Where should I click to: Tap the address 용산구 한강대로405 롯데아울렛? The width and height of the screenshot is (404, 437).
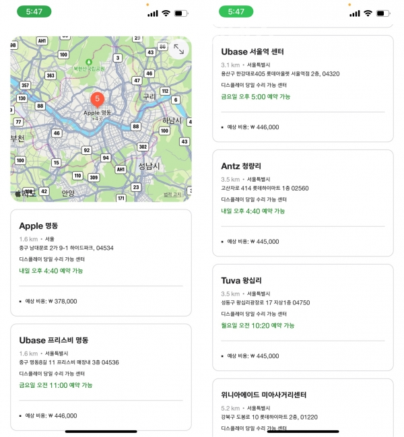[280, 74]
